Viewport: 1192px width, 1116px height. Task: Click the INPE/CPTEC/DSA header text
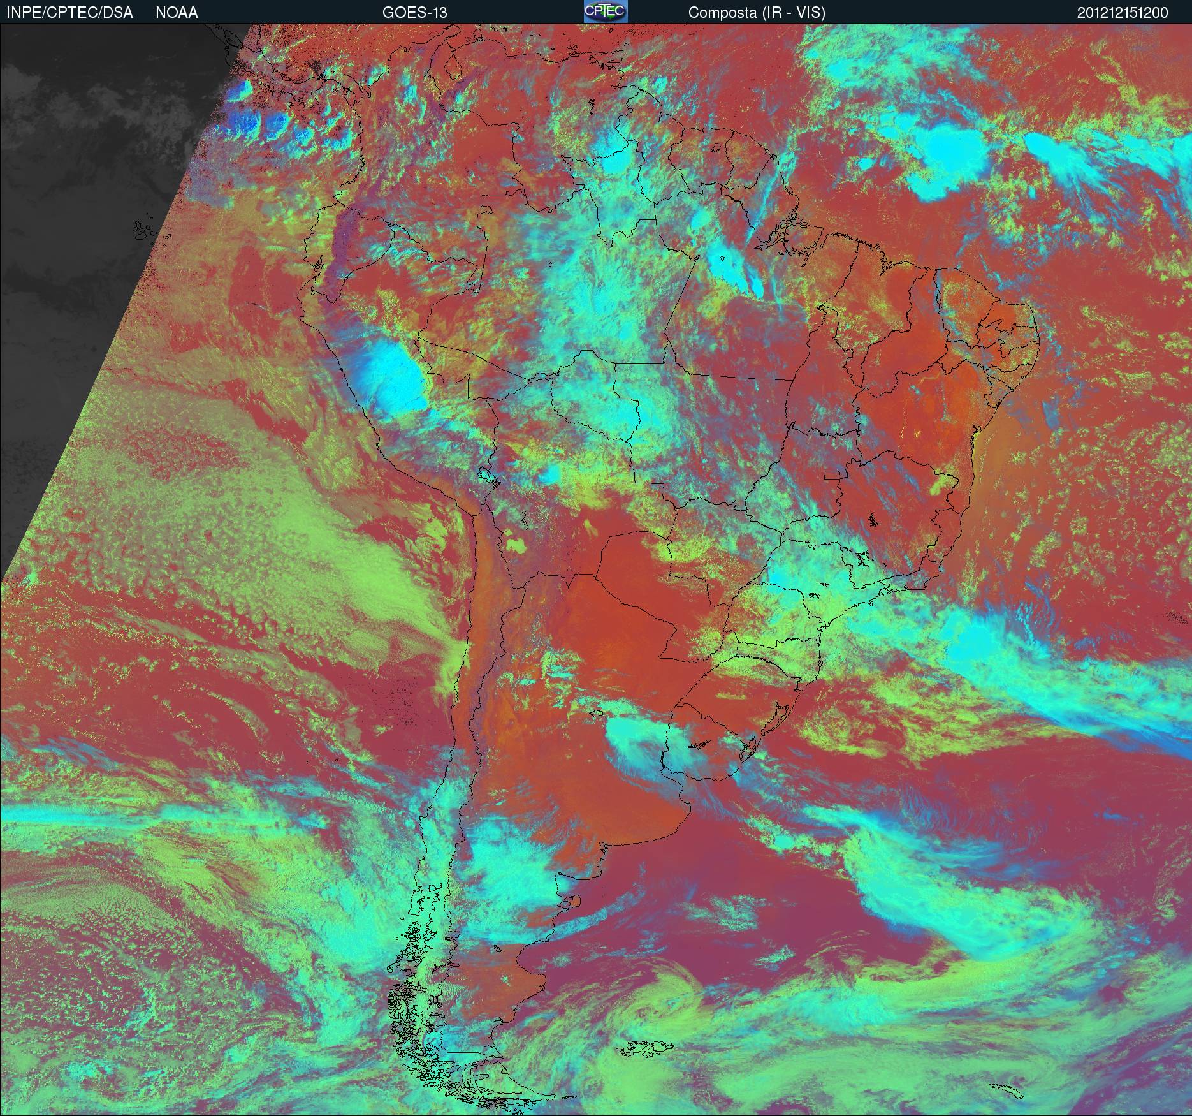pyautogui.click(x=69, y=13)
